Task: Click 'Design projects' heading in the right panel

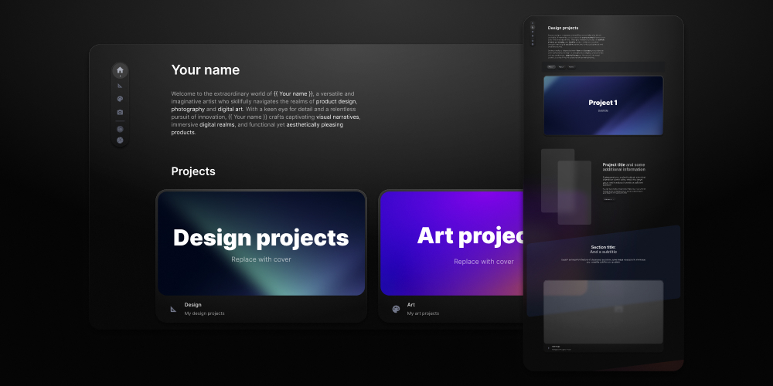Action: point(563,28)
